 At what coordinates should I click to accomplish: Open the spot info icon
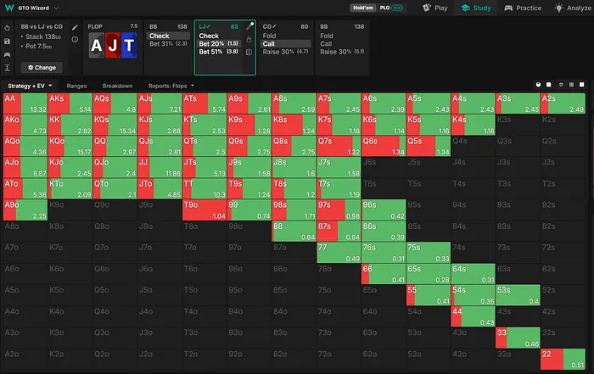[x=75, y=39]
